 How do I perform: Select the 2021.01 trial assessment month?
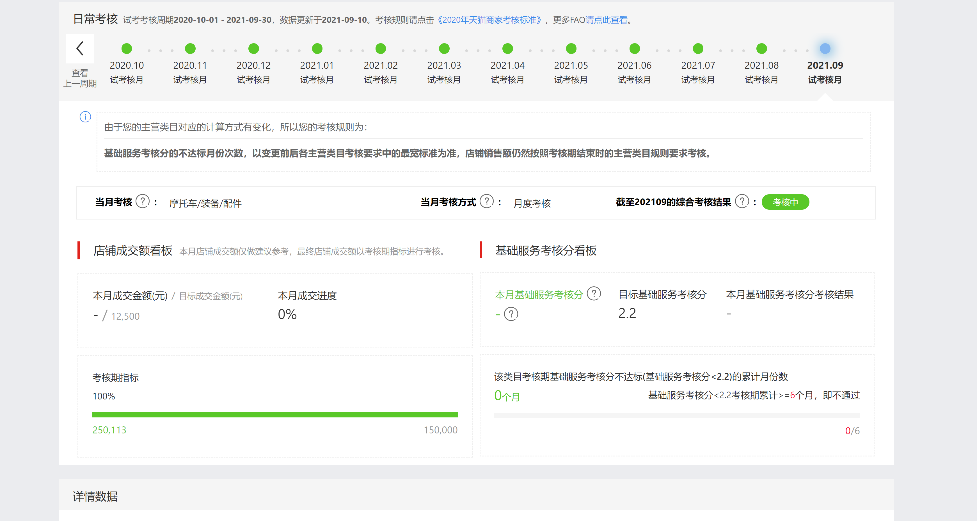pyautogui.click(x=317, y=64)
